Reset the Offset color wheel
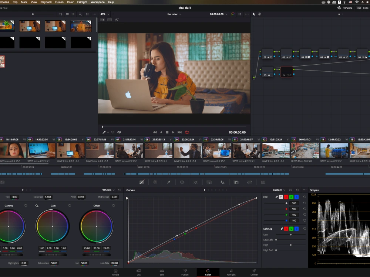The width and height of the screenshot is (370, 277). pos(114,206)
